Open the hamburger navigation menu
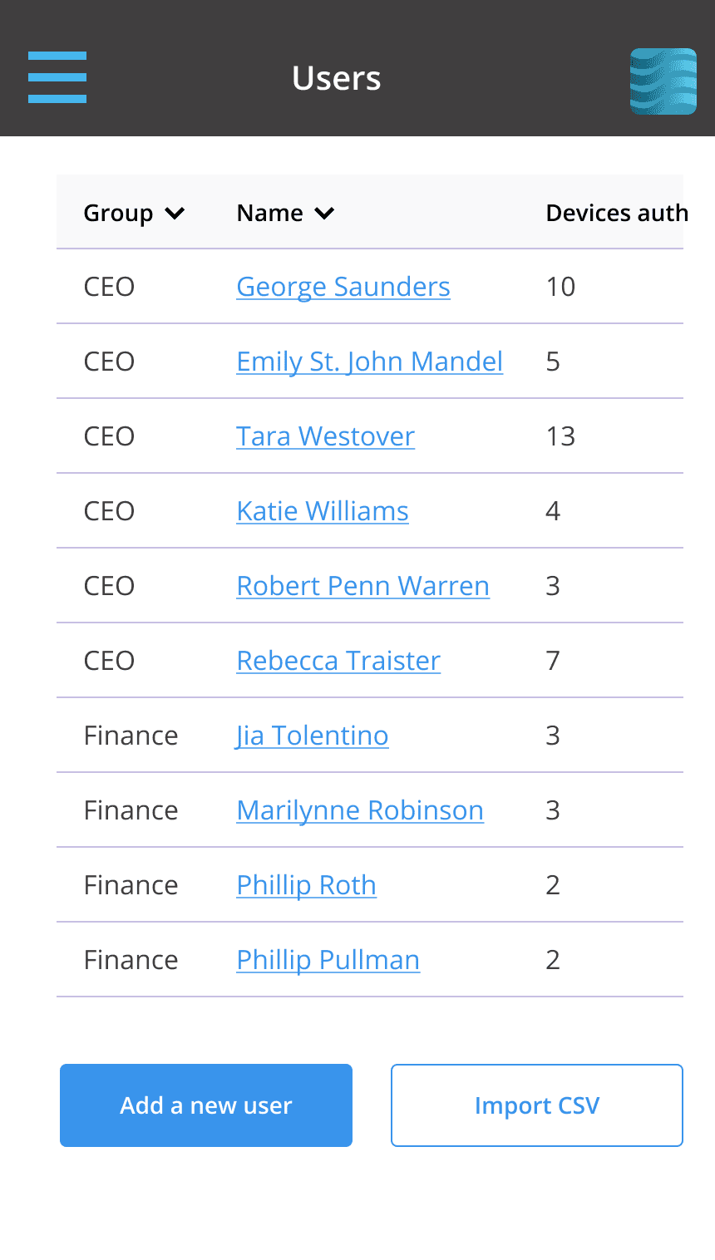 pos(57,77)
